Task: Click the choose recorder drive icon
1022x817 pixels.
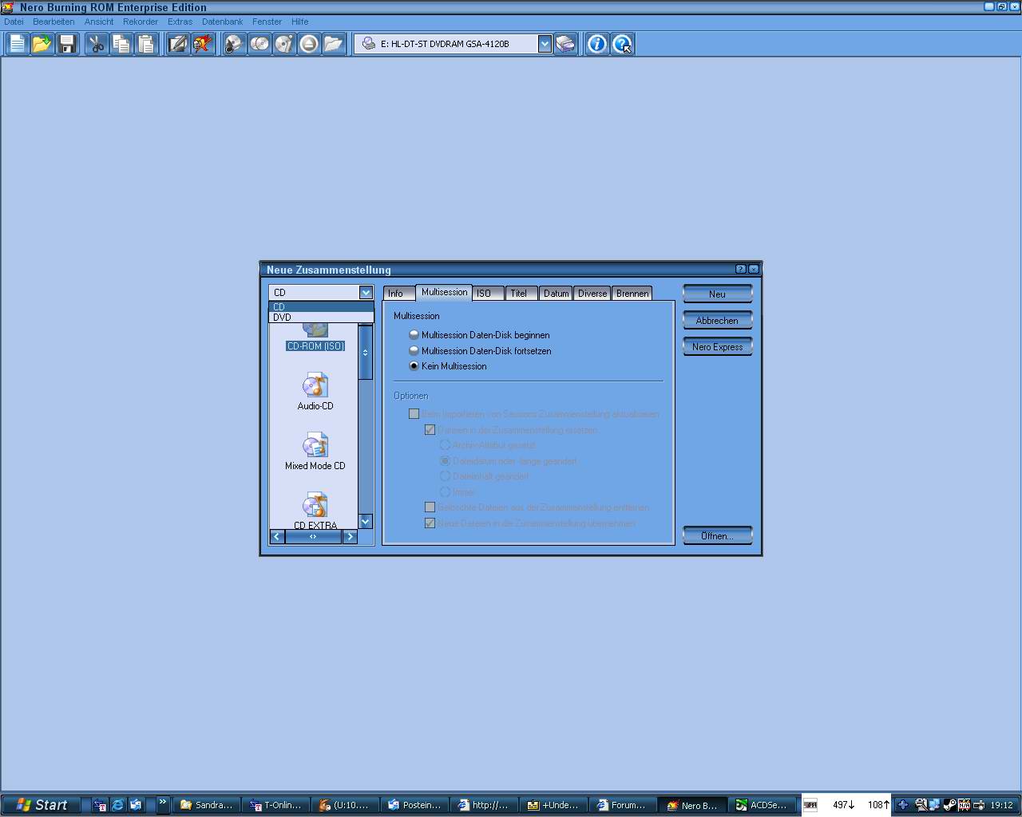Action: click(x=565, y=44)
